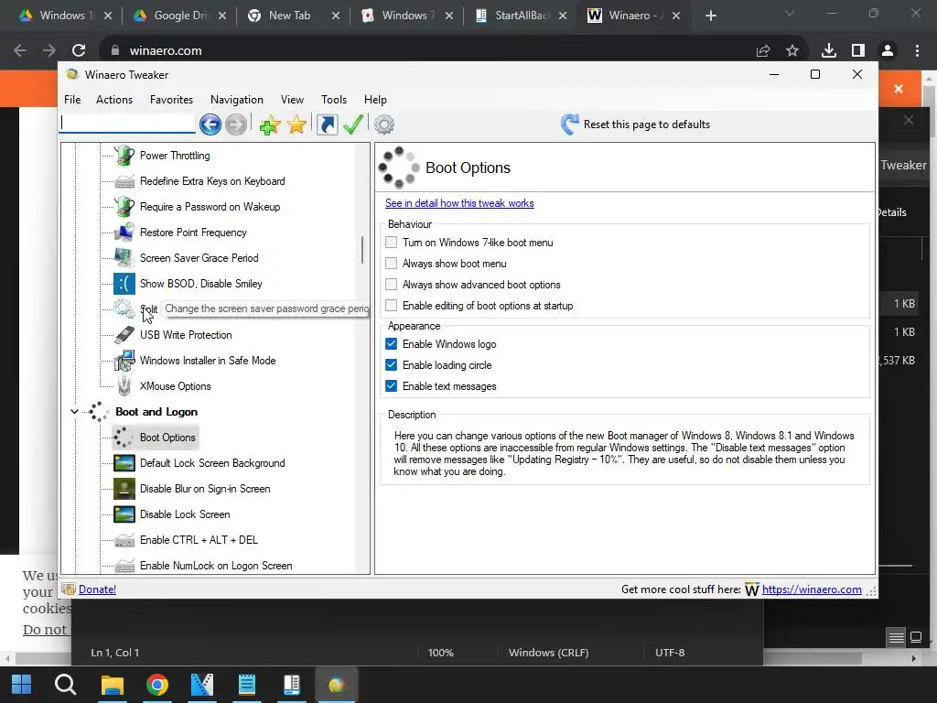
Task: Switch to the StartAllBack browser tab
Action: pyautogui.click(x=521, y=16)
